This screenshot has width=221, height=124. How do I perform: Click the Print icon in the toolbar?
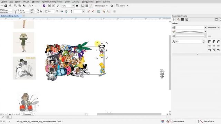pos(10,6)
